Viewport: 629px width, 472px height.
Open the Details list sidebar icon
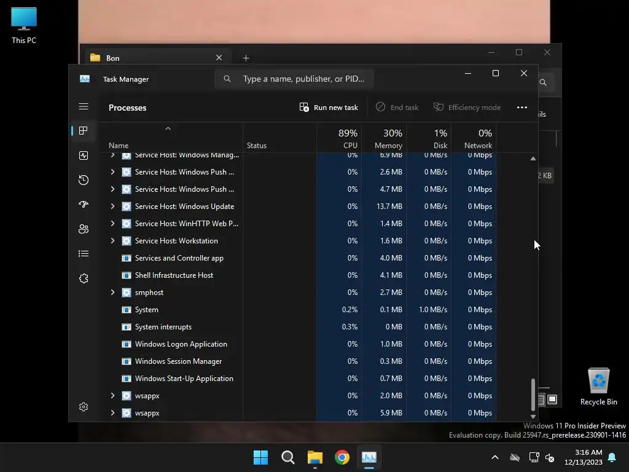[84, 254]
